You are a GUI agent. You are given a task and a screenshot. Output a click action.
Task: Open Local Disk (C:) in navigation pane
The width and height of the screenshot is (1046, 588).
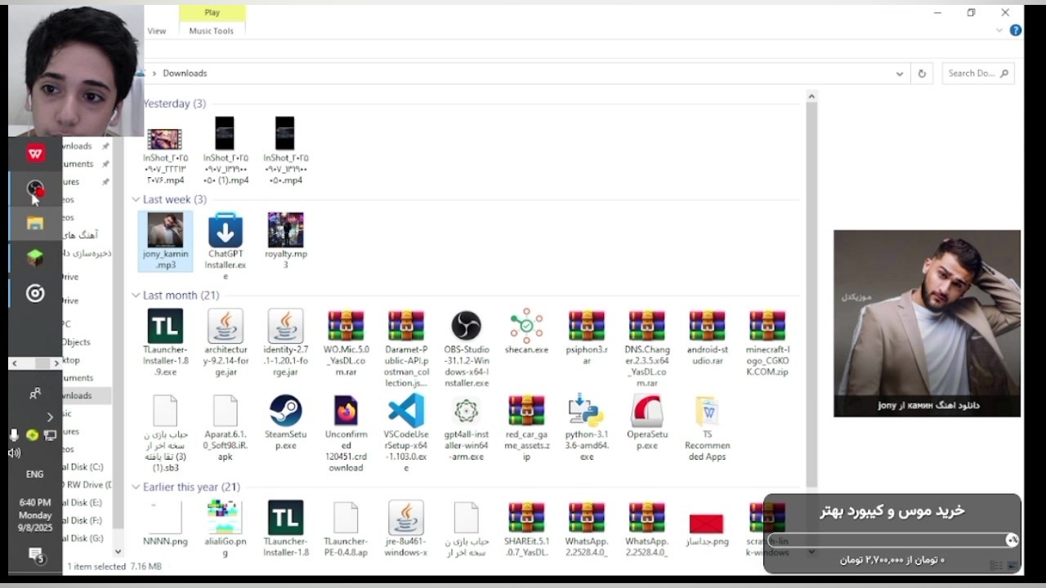pos(84,467)
